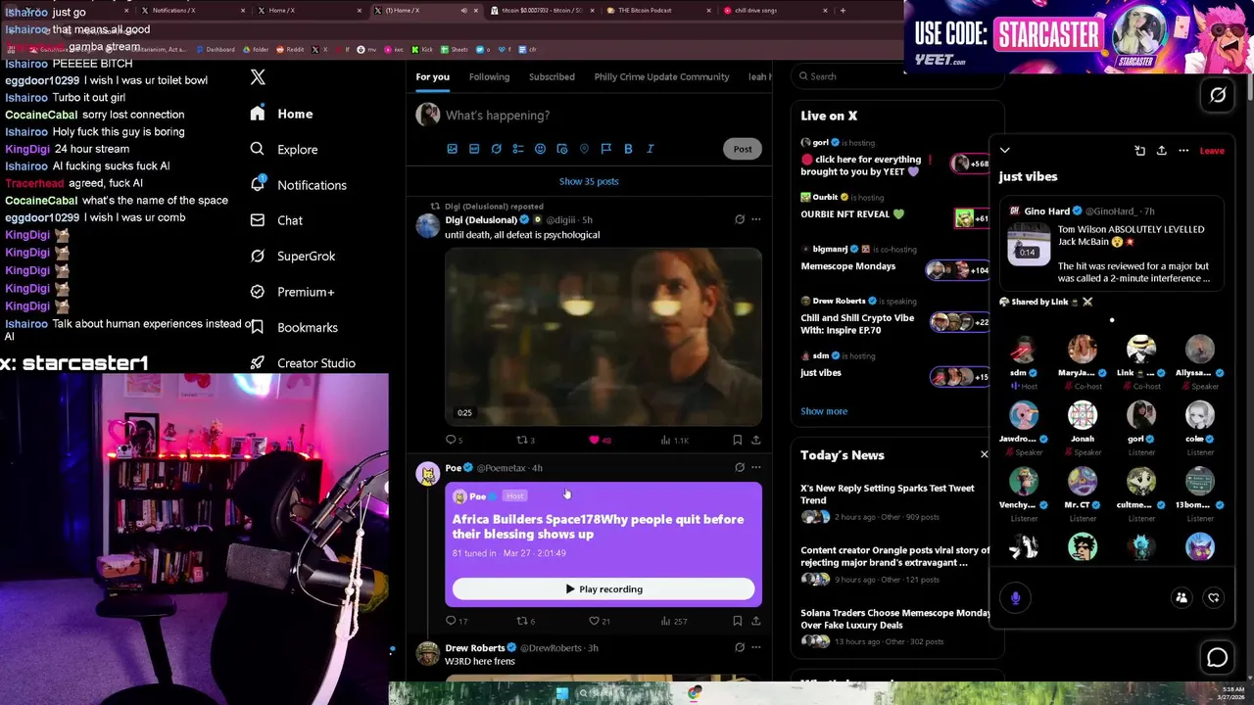
Task: Click Play recording on Poe's space
Action: pyautogui.click(x=603, y=589)
